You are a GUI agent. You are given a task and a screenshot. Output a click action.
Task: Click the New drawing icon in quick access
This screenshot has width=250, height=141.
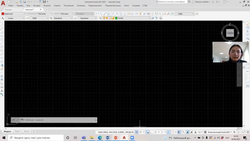pyautogui.click(x=9, y=2)
